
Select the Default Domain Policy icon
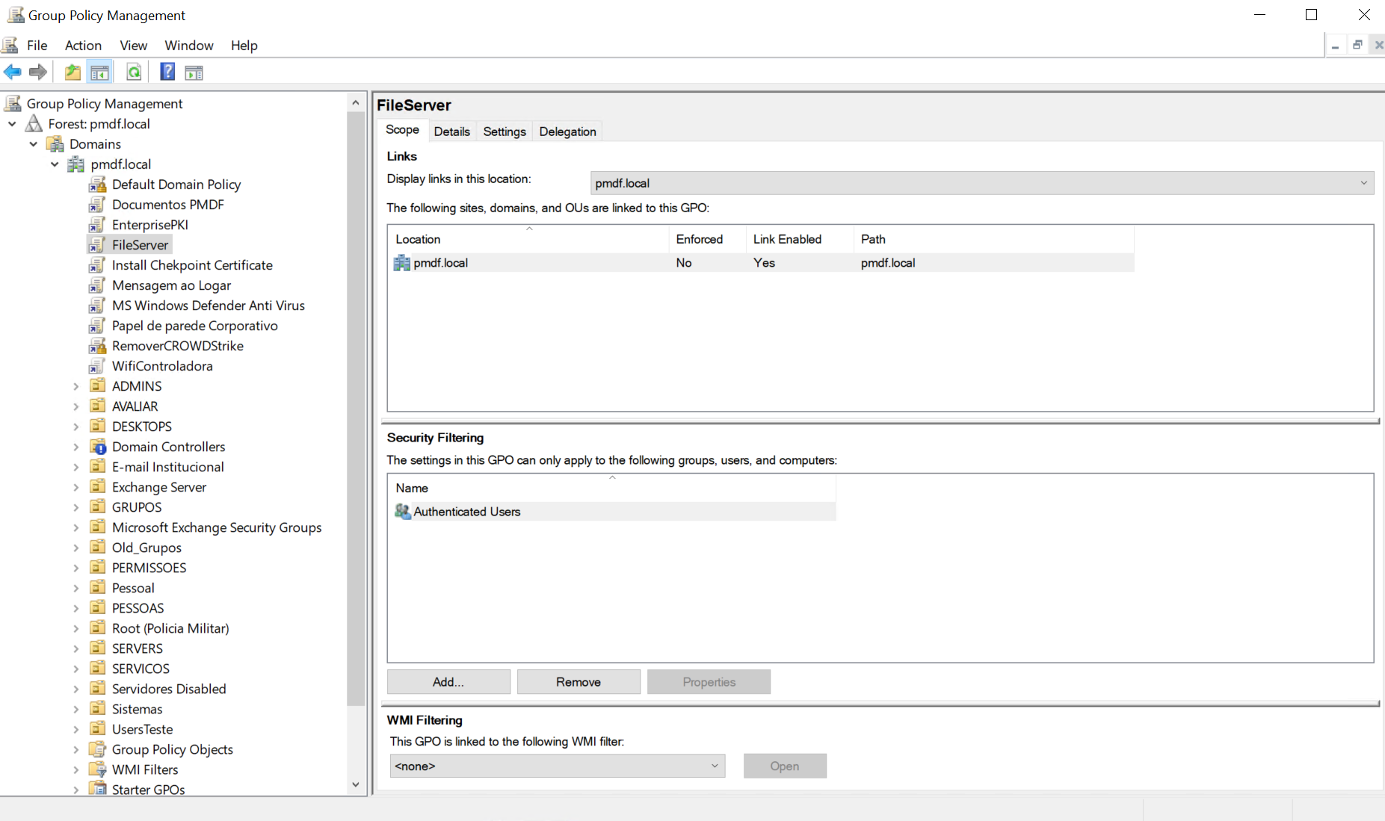click(97, 185)
